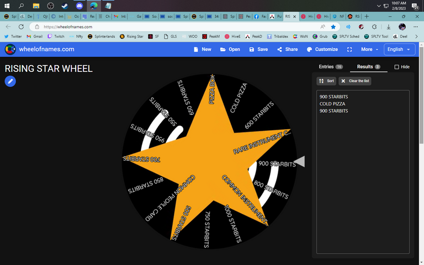Switch to the Results tab
The image size is (424, 265).
[369, 67]
